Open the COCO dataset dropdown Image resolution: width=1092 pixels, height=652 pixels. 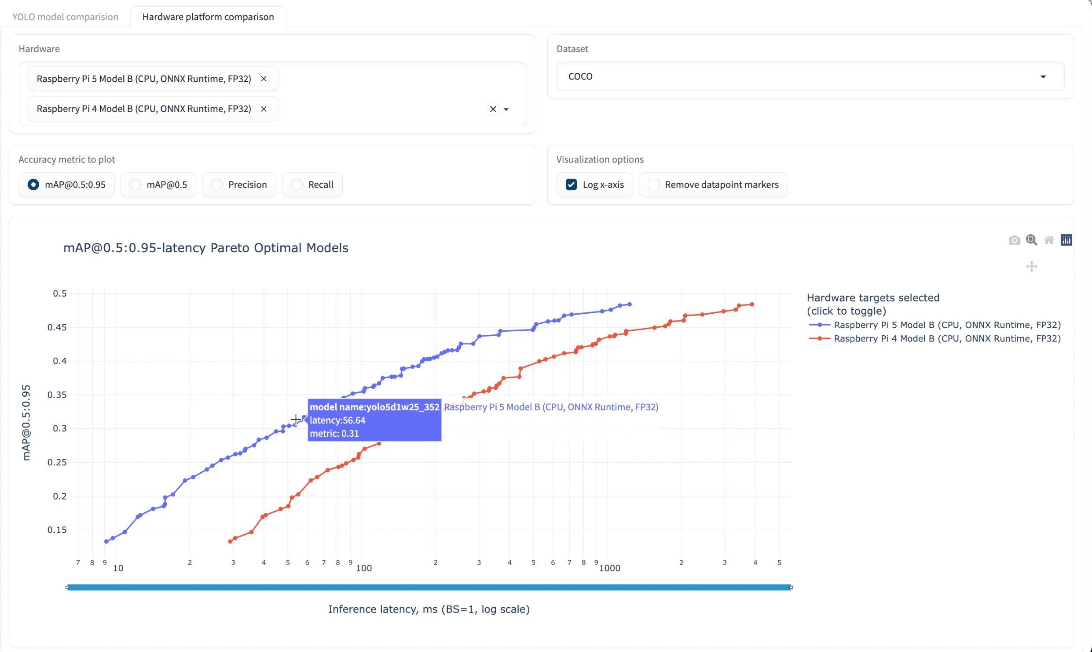click(x=810, y=76)
